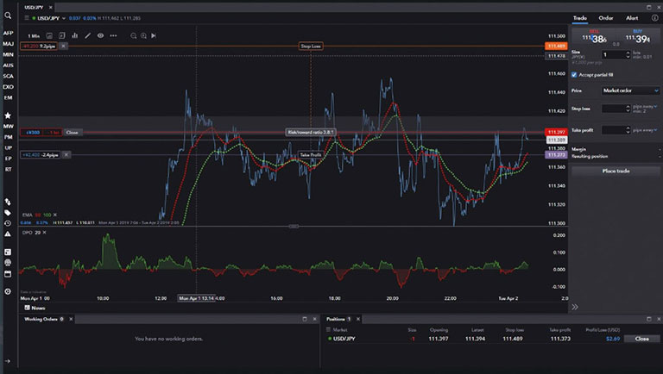This screenshot has width=663, height=374.
Task: Click the BUY 111.394 price button
Action: [x=638, y=37]
